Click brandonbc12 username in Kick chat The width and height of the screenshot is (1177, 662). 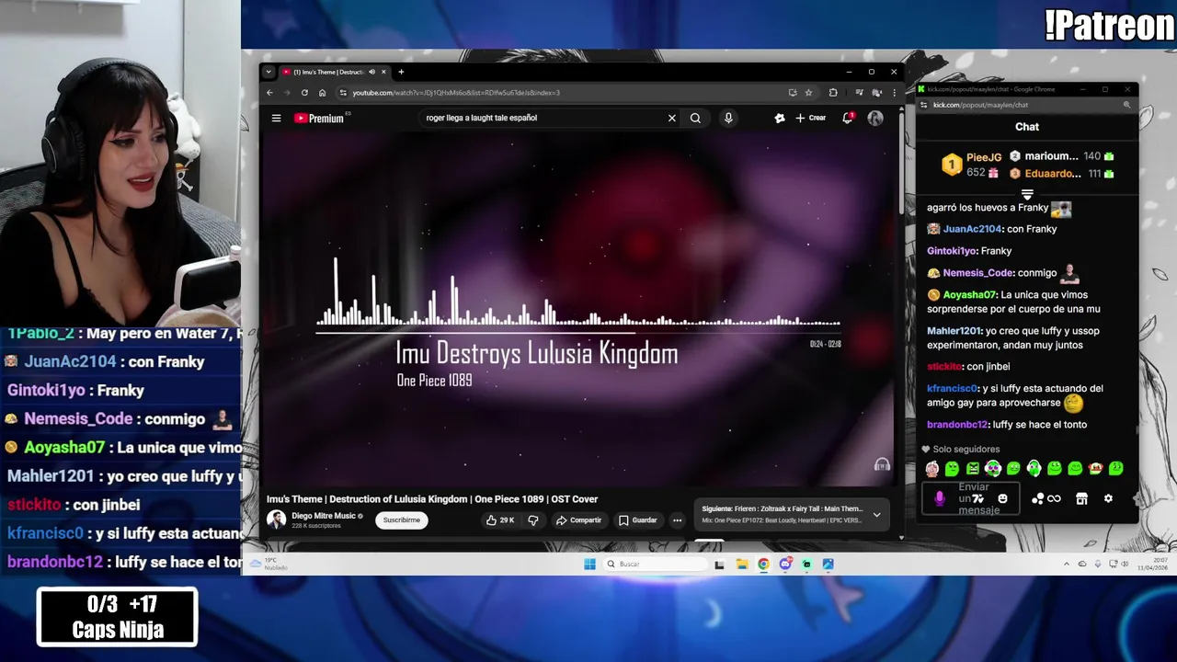tap(957, 425)
